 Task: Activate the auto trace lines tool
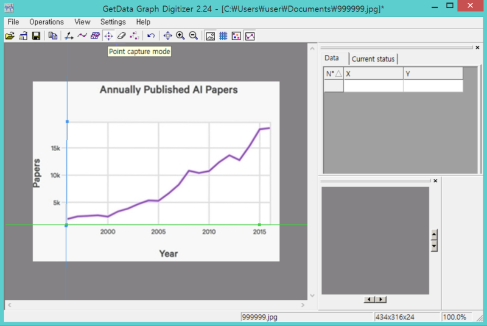point(82,36)
